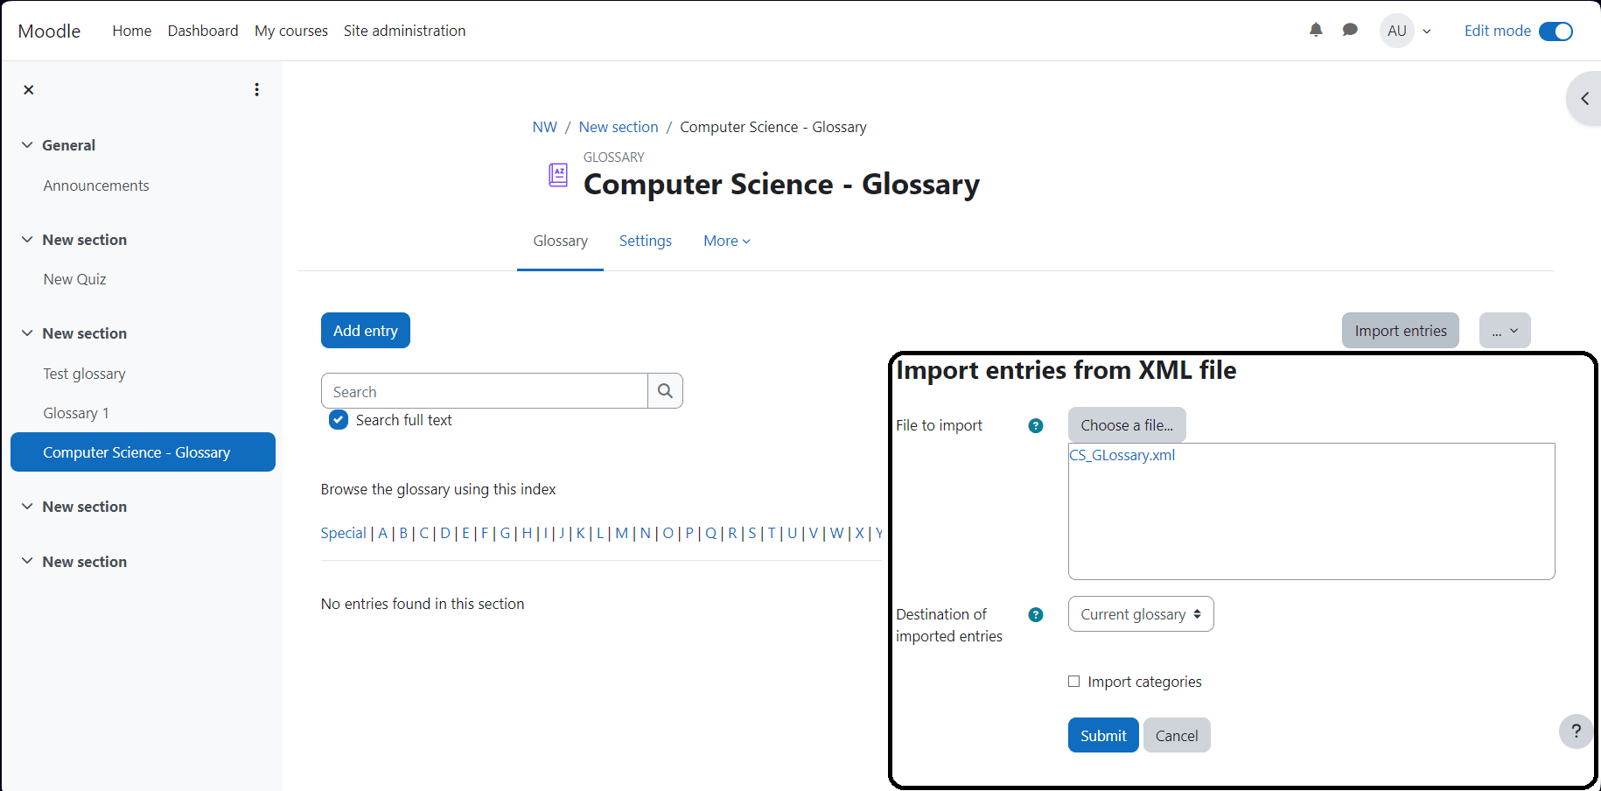This screenshot has height=791, width=1601.
Task: Toggle Edit mode switch
Action: (x=1556, y=31)
